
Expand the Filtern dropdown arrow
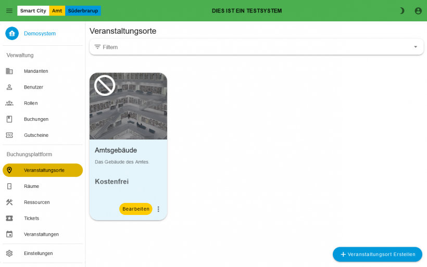click(415, 47)
